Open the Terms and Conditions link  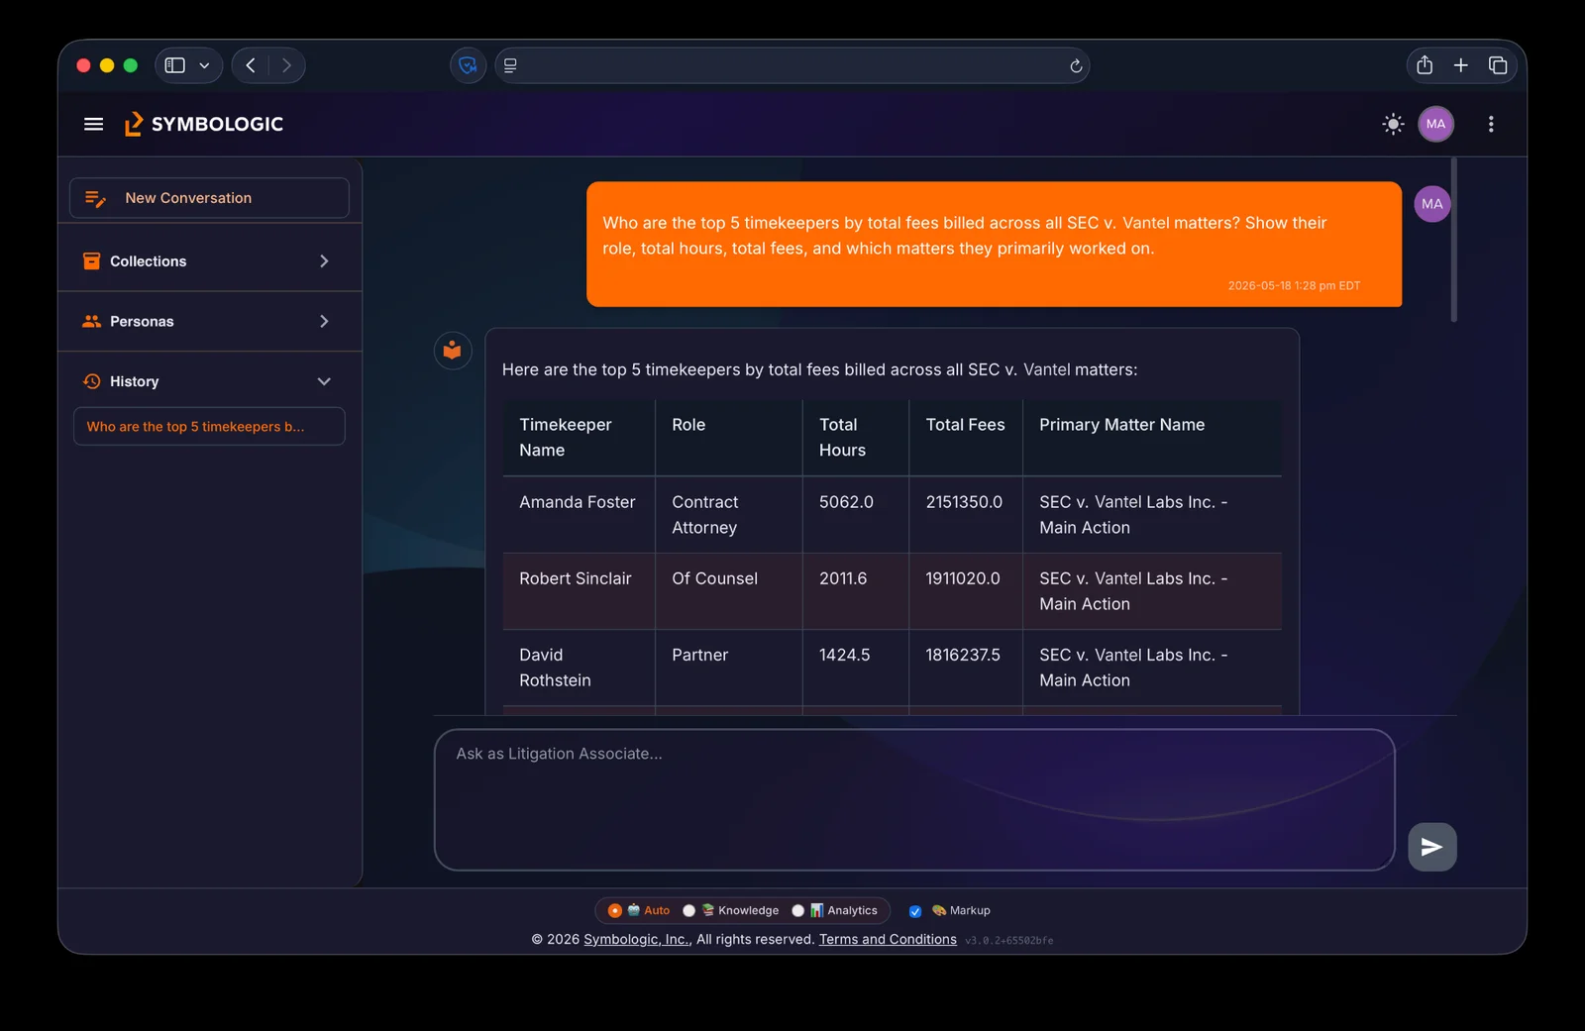click(888, 939)
